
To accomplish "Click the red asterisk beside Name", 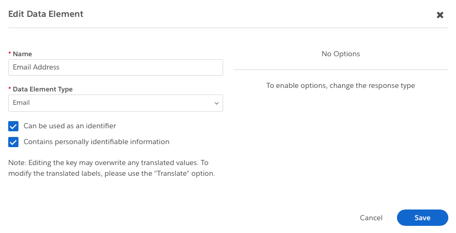I will click(10, 54).
